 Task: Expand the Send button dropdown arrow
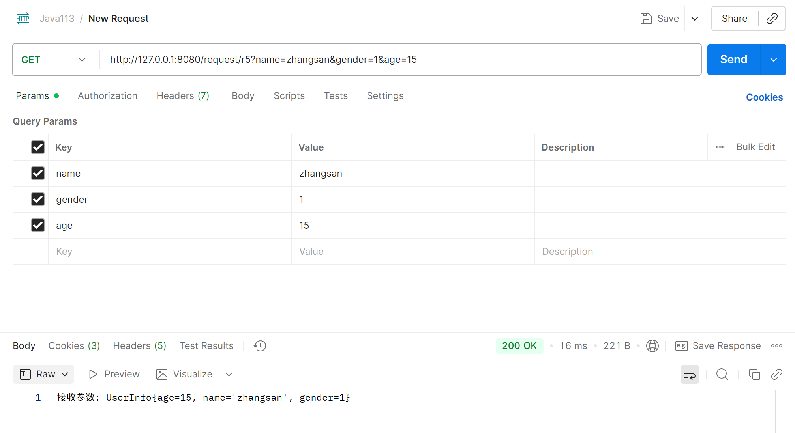773,60
